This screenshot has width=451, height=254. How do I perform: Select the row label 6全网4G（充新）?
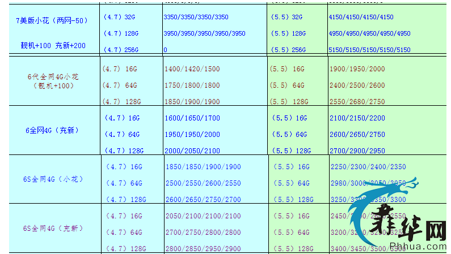[x=52, y=131]
